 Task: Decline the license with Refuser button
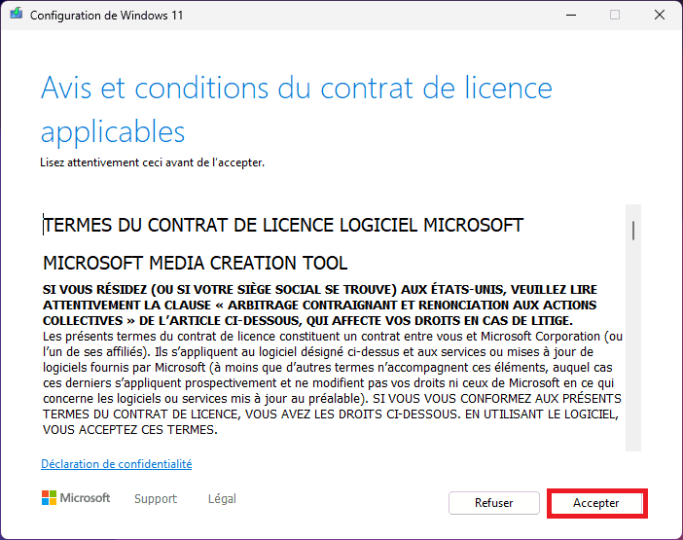coord(494,503)
